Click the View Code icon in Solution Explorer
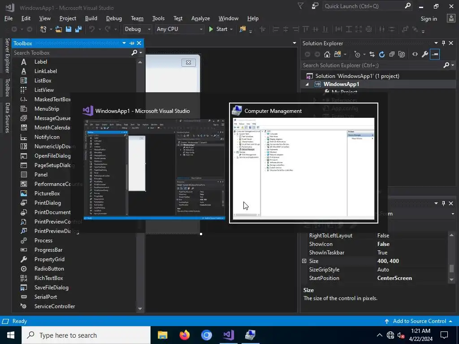459x344 pixels. pos(415,54)
